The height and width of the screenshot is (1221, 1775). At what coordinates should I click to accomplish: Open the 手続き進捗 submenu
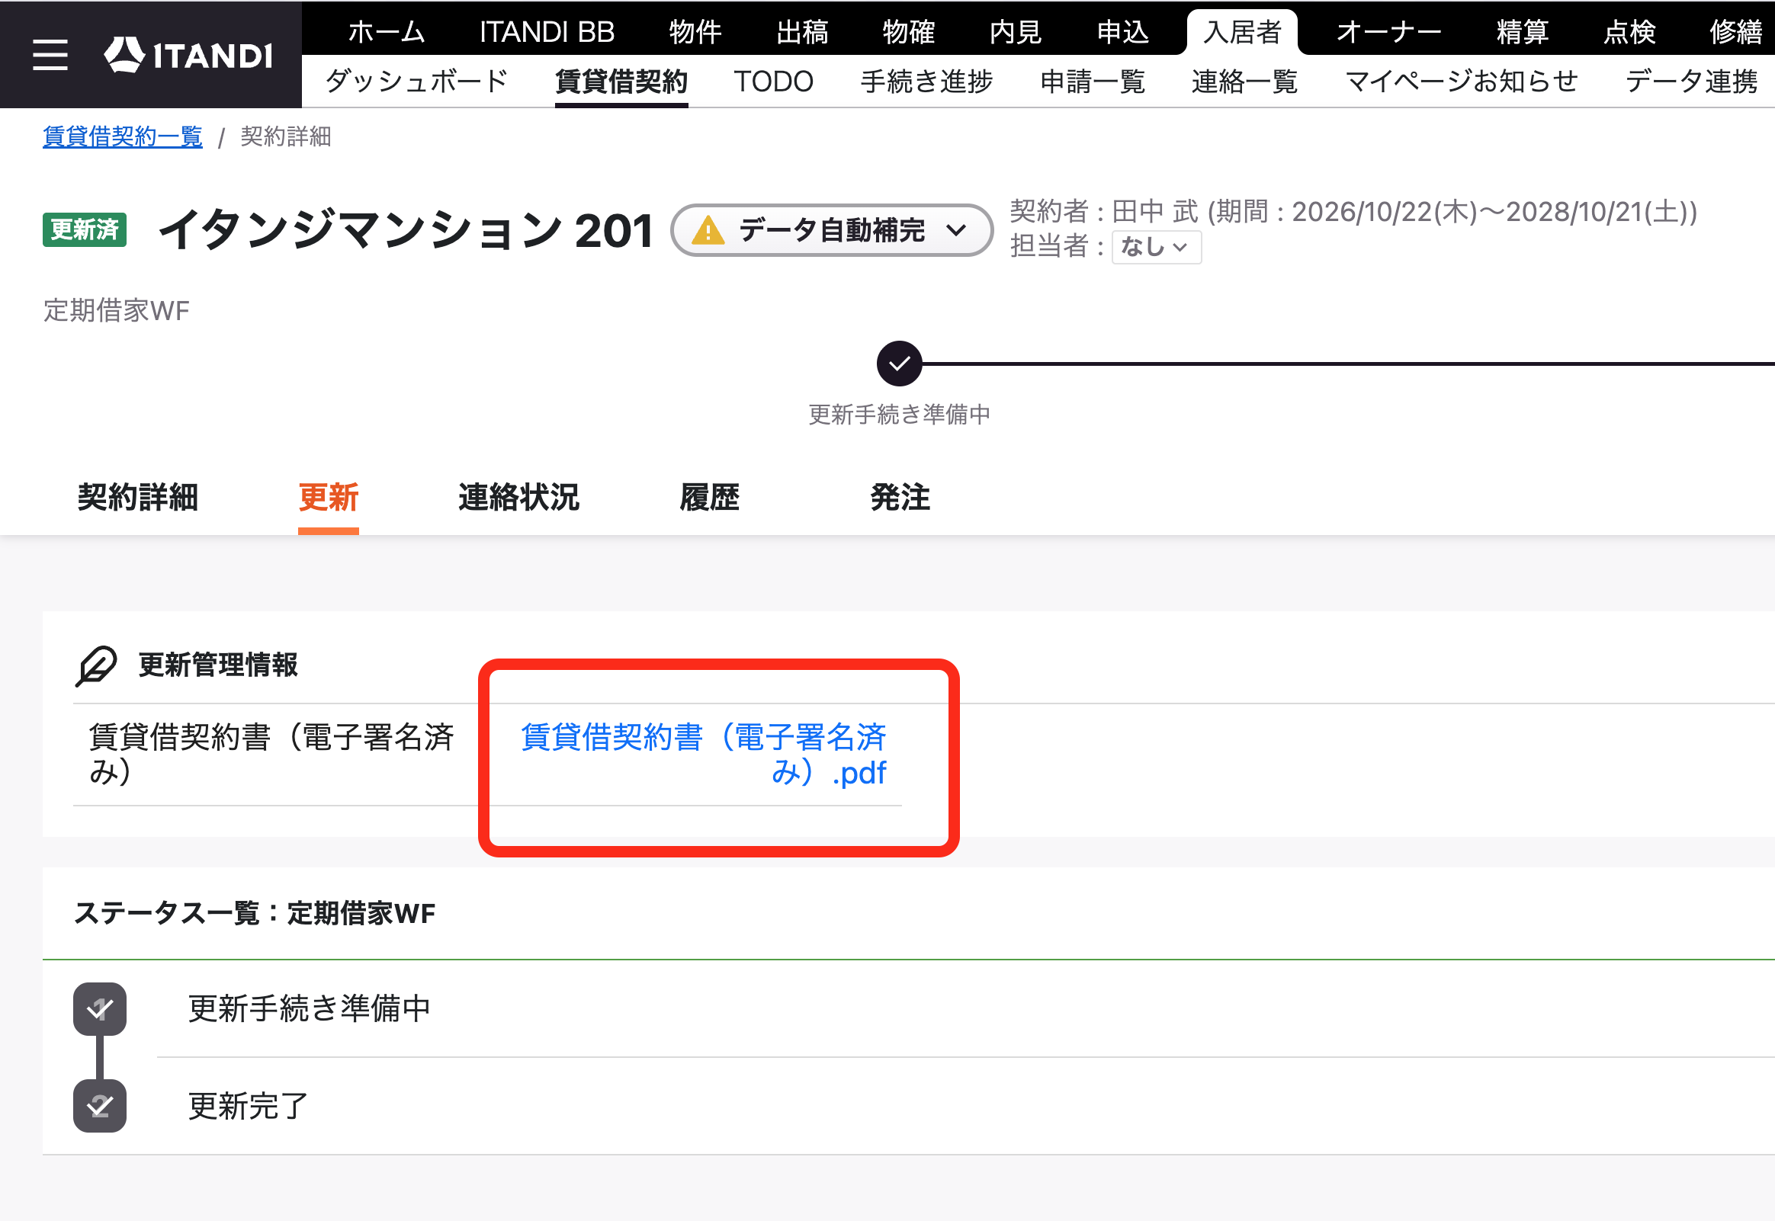[926, 81]
